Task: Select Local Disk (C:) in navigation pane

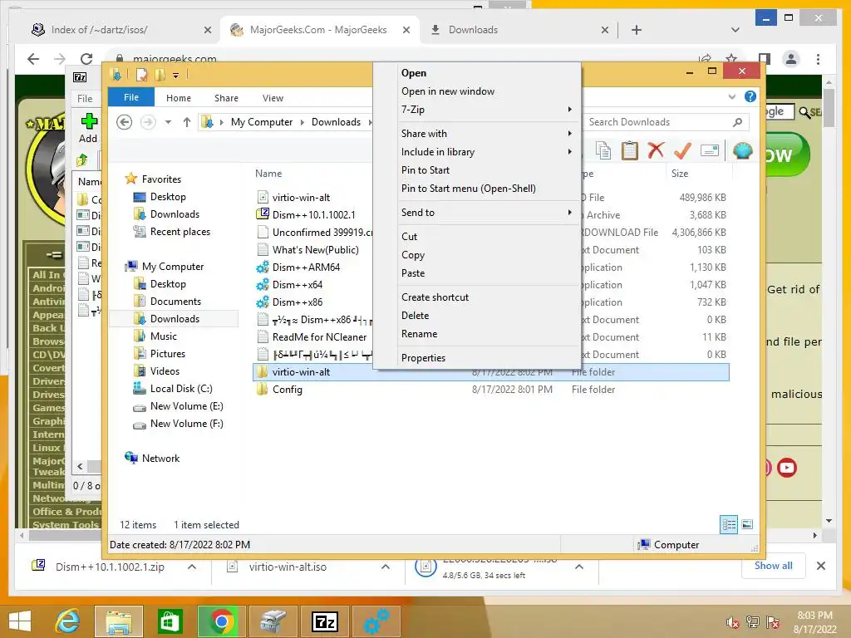Action: pos(181,389)
